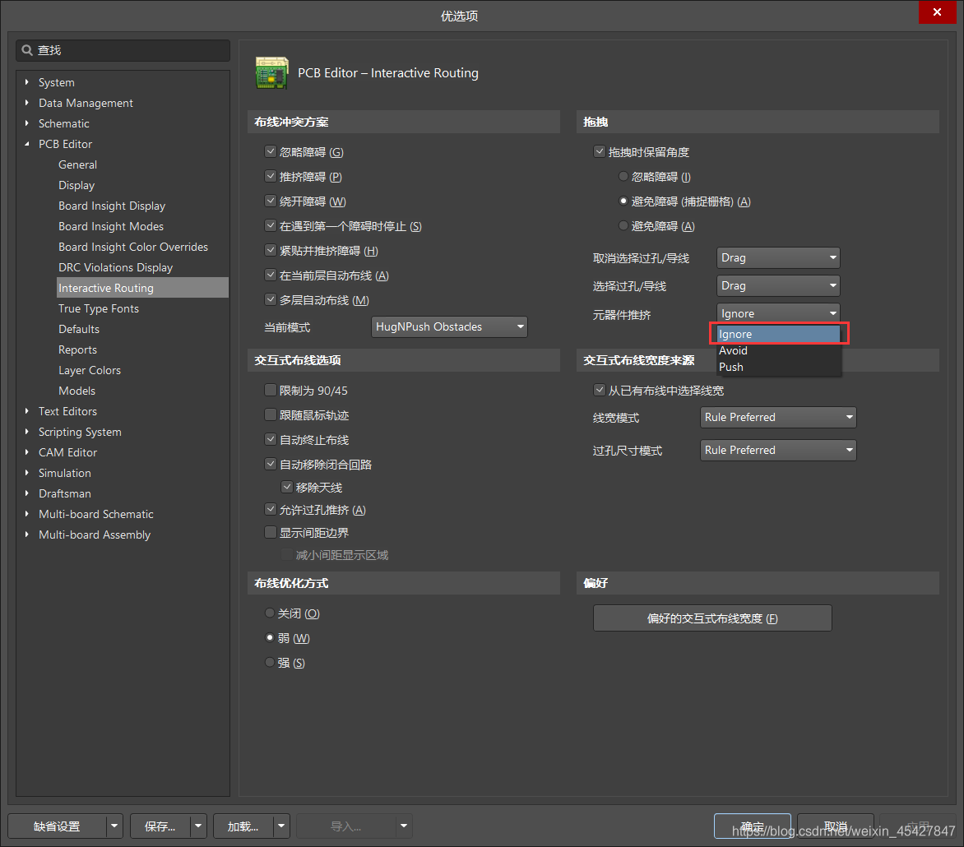
Task: Select 关闭 (O) optimization radio
Action: [269, 613]
